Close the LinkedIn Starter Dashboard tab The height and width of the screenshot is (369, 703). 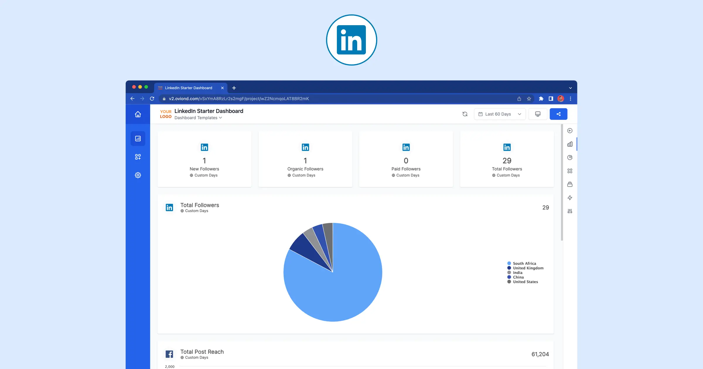(x=222, y=88)
